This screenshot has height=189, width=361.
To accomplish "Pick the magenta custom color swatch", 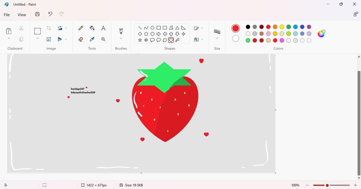I will point(282,40).
